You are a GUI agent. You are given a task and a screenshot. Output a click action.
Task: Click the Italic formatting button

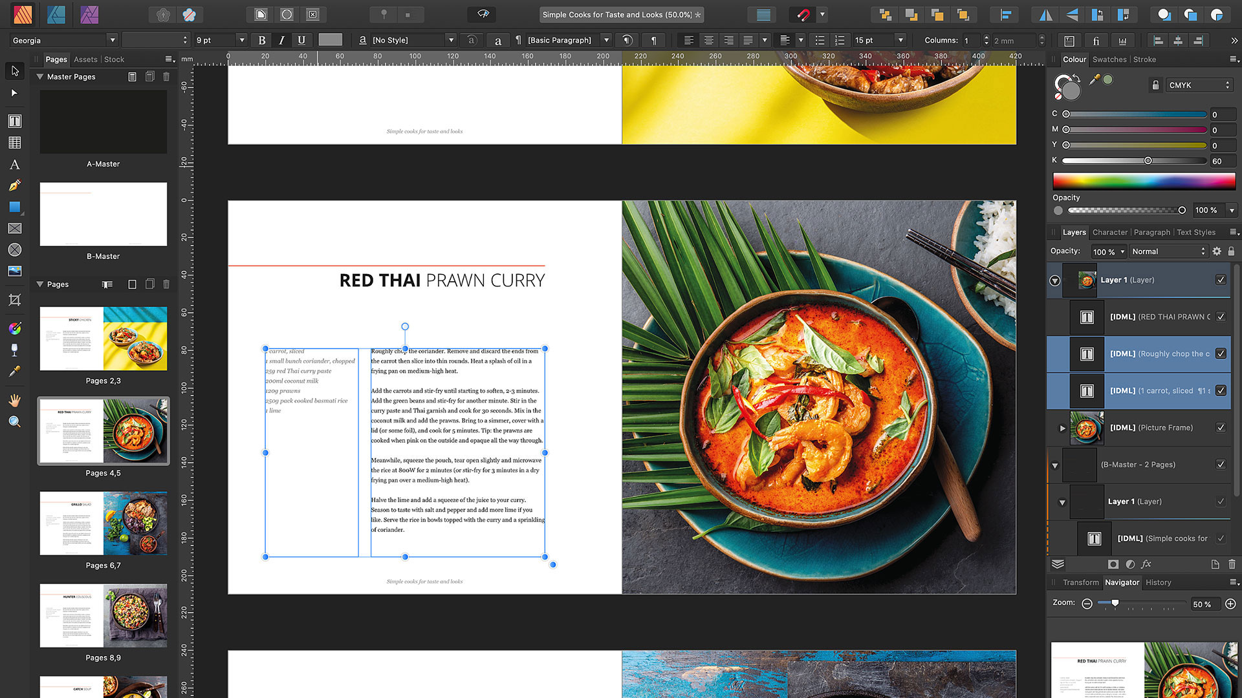click(281, 40)
